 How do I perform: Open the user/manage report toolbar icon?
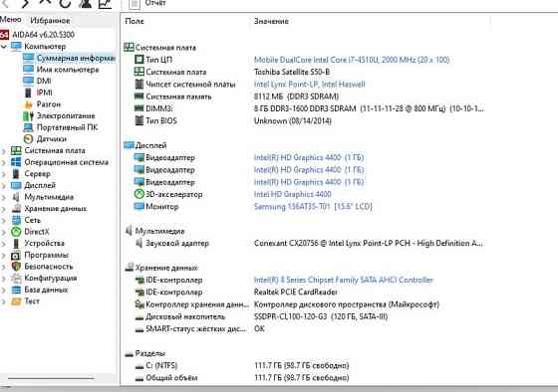[86, 3]
